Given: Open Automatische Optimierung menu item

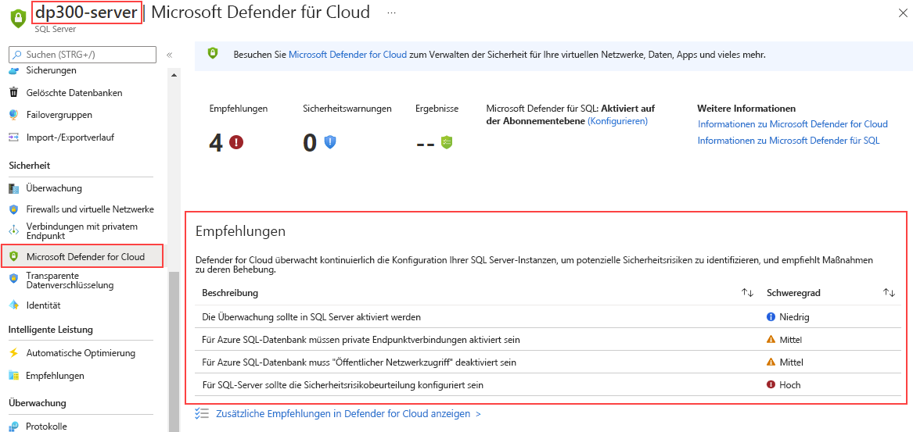Looking at the screenshot, I should [x=81, y=352].
